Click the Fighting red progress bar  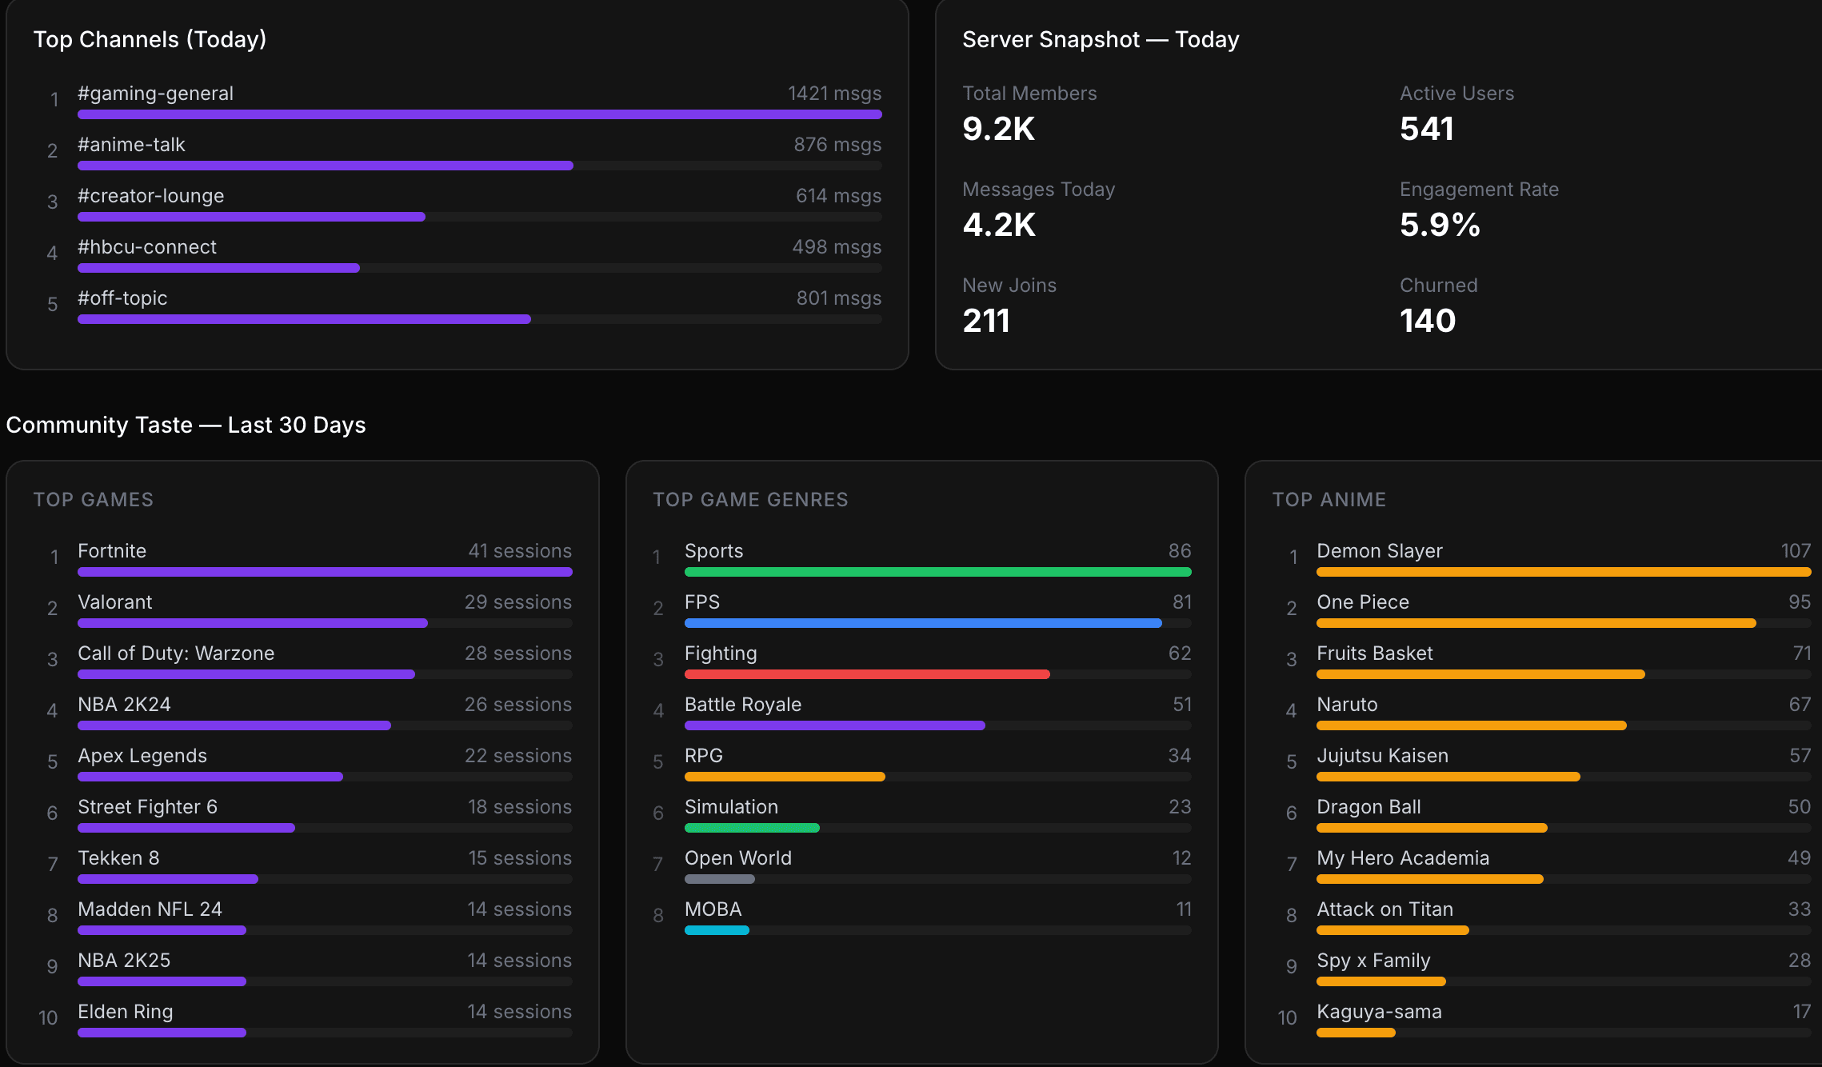[x=867, y=674]
